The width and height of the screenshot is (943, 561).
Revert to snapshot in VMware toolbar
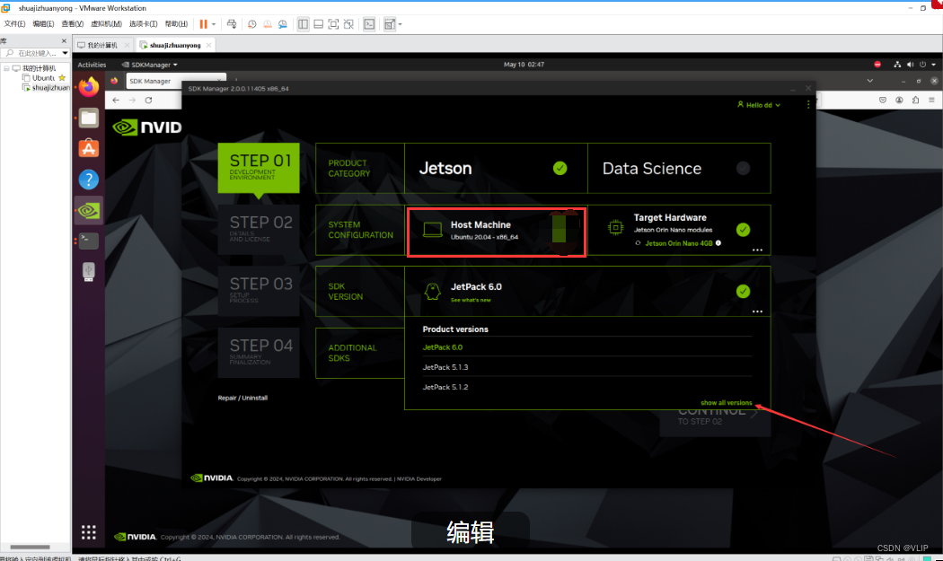[x=267, y=24]
